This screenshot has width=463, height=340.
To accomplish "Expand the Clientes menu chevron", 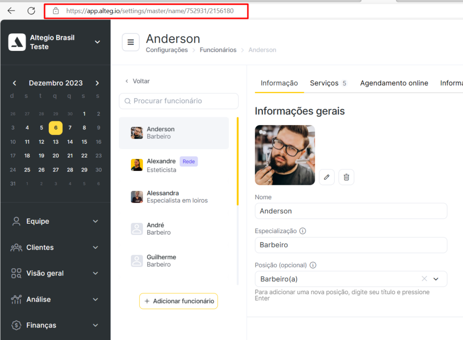I will coord(95,247).
